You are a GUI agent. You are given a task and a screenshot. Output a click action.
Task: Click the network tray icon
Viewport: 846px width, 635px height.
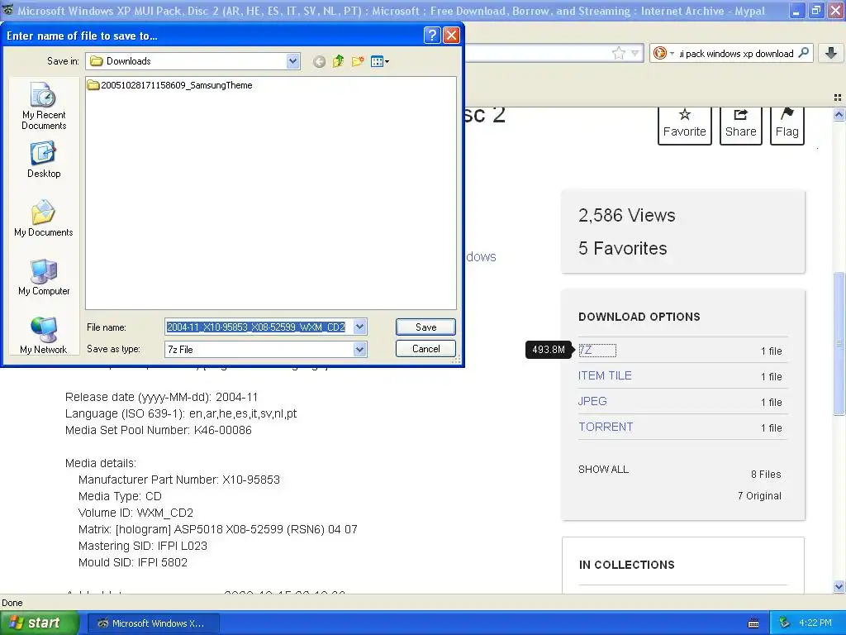tap(785, 623)
